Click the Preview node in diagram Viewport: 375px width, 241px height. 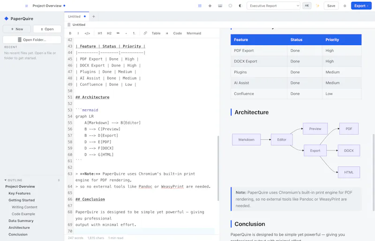pyautogui.click(x=315, y=129)
